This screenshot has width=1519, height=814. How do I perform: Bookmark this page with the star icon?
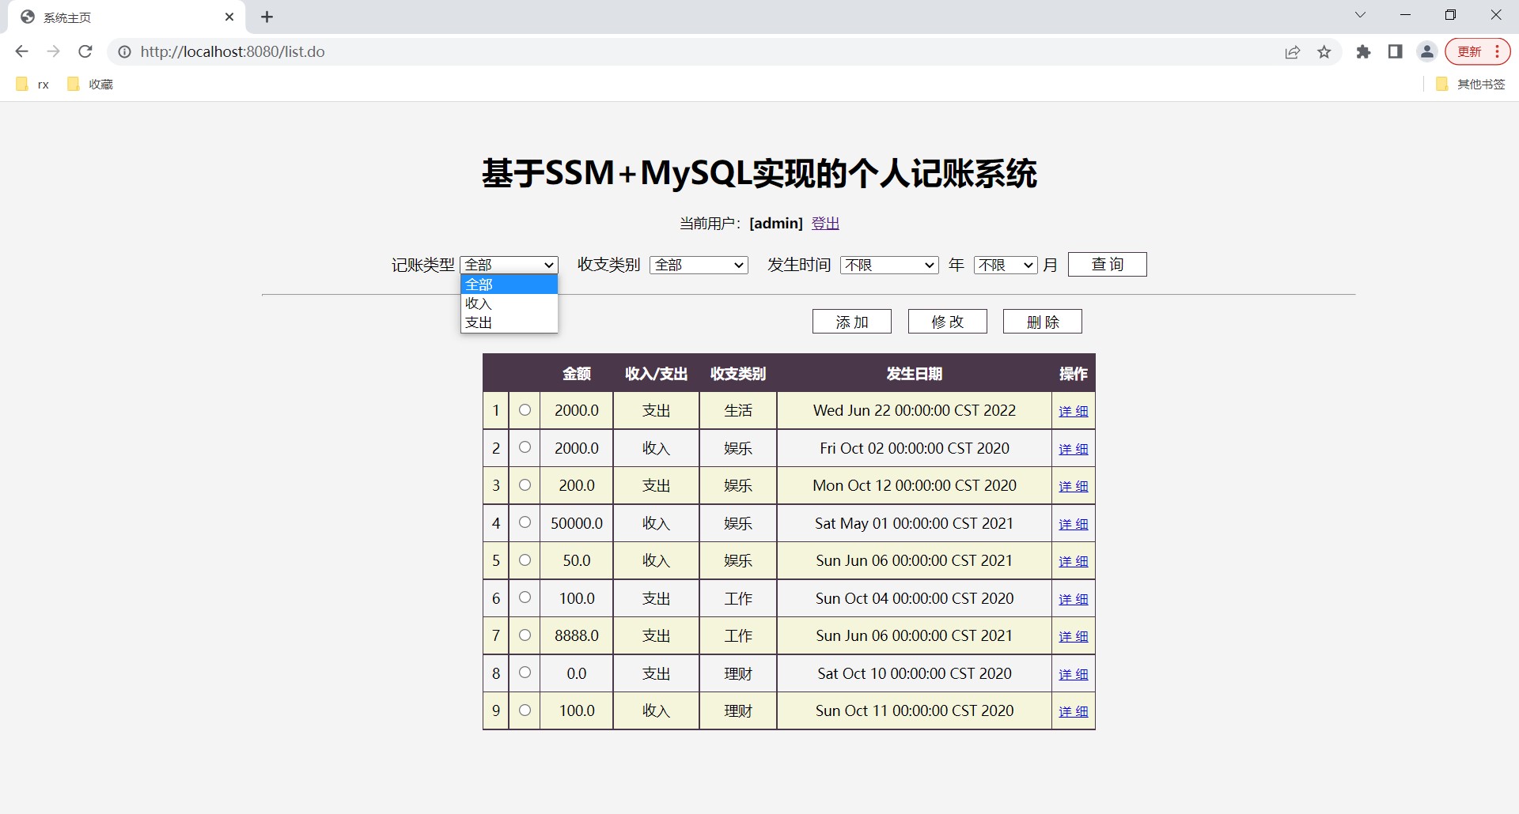click(x=1324, y=52)
